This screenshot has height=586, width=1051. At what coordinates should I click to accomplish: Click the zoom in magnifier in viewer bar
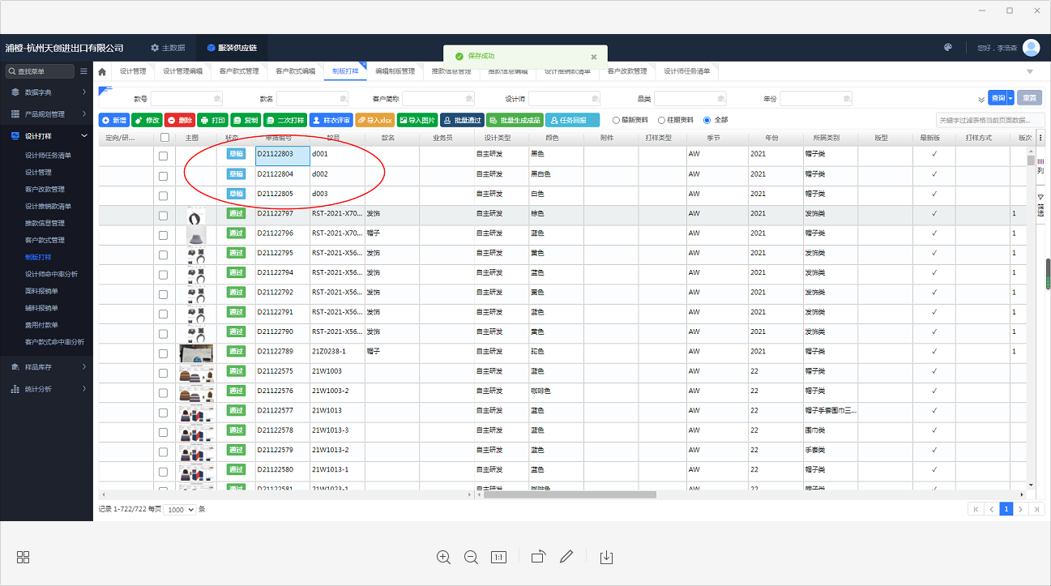tap(443, 557)
